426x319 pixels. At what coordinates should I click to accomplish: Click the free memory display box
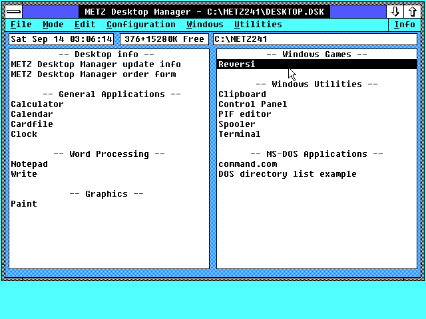tap(164, 39)
